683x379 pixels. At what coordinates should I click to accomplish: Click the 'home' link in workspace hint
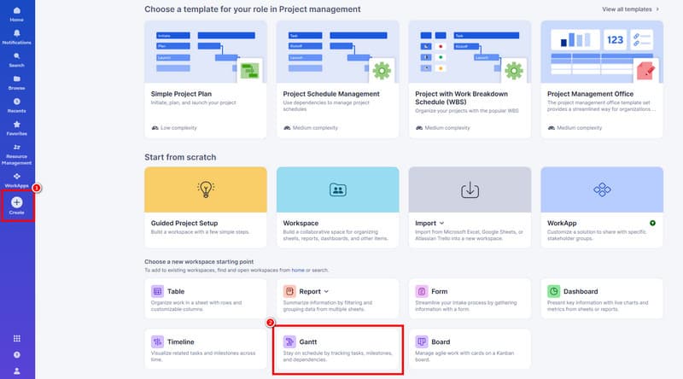point(298,270)
